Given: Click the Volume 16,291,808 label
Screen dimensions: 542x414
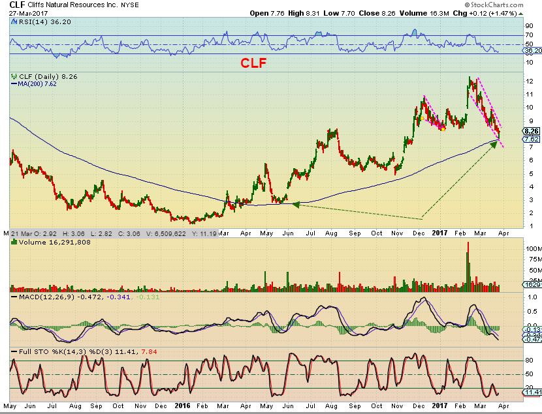Looking at the screenshot, I should (55, 242).
